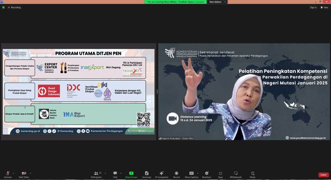Click the Halal Indonesia logo on slide
Viewport: 331px width, 180px height.
pos(107,94)
